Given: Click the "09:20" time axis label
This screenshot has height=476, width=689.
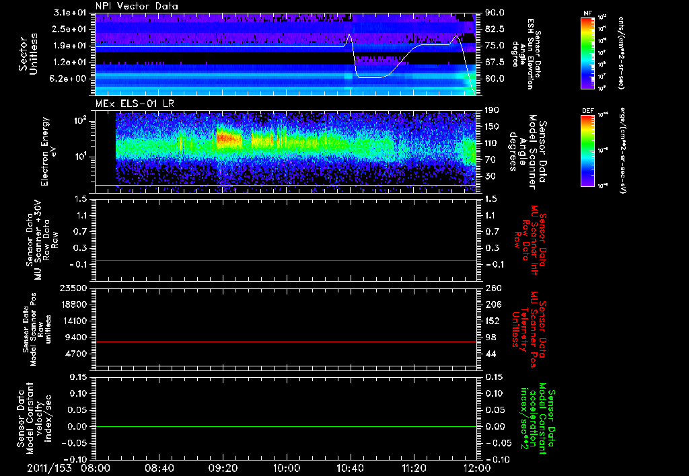Looking at the screenshot, I should pos(223,468).
